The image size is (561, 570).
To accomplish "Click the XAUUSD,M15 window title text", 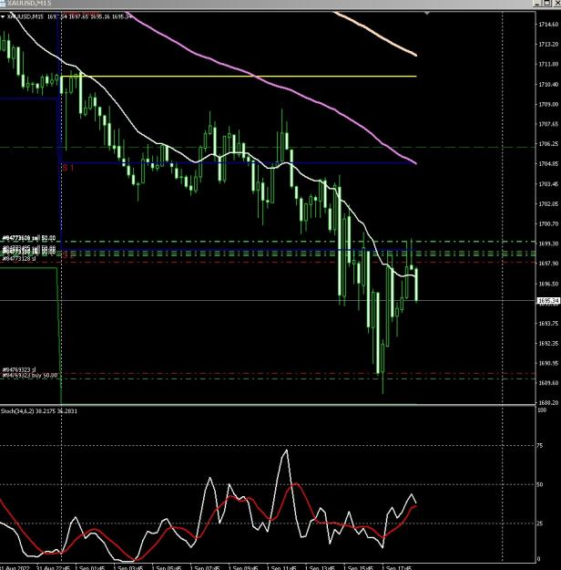I will point(29,4).
